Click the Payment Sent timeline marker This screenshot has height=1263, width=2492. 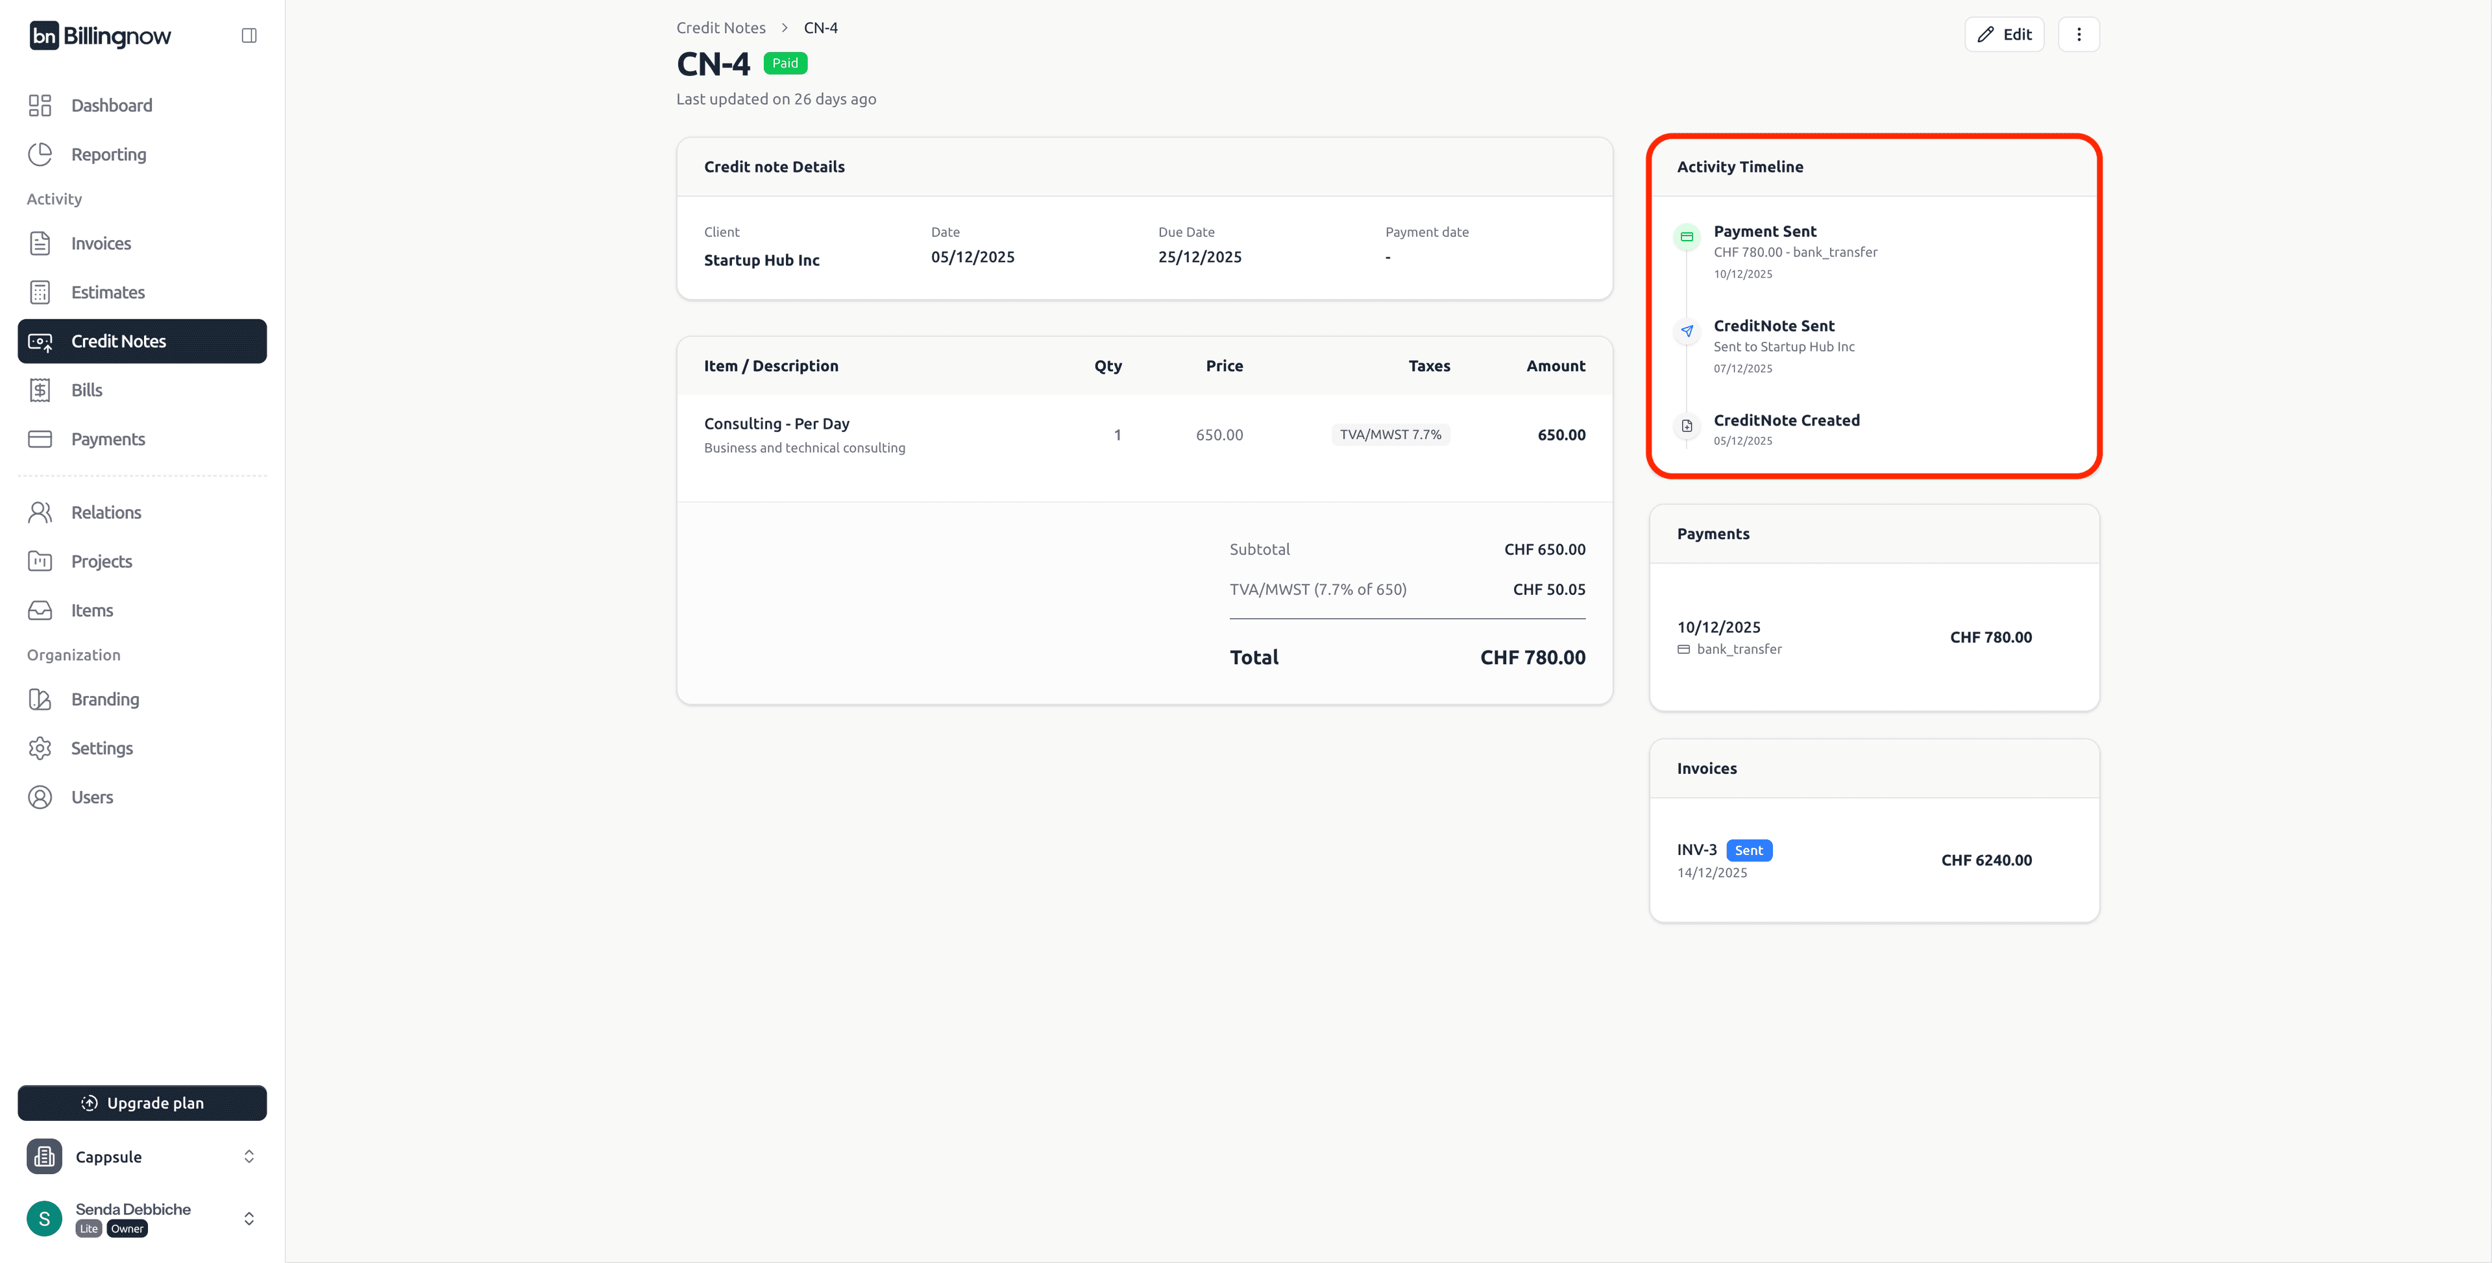click(1686, 237)
